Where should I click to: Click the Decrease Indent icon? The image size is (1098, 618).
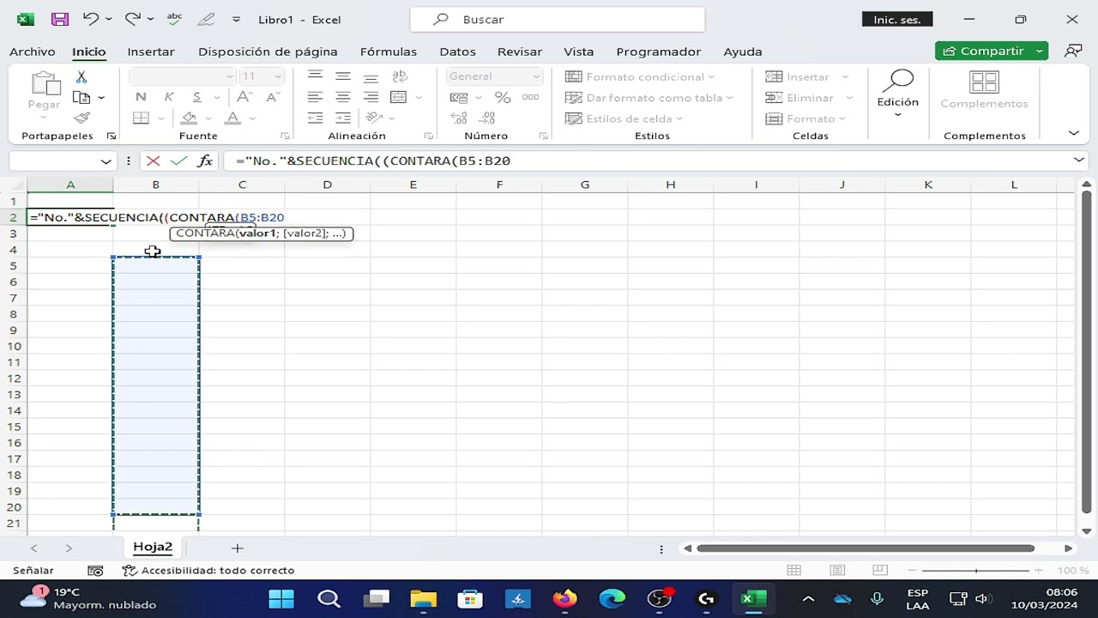point(316,118)
